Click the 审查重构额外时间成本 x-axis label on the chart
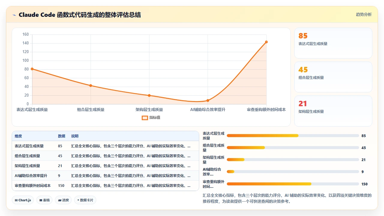384x216 pixels. pos(266,110)
